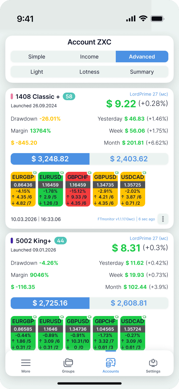
Task: Select the Advanced view mode
Action: 142,57
